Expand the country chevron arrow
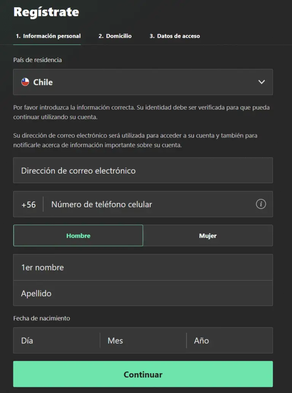 pyautogui.click(x=261, y=82)
